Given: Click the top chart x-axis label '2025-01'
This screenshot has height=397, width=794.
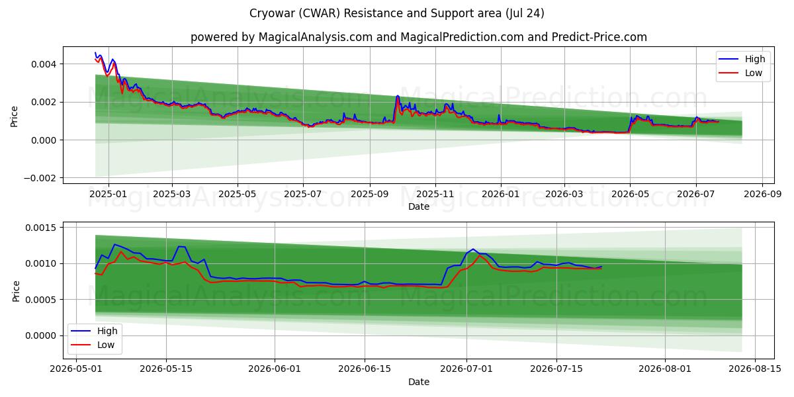Looking at the screenshot, I should 108,194.
